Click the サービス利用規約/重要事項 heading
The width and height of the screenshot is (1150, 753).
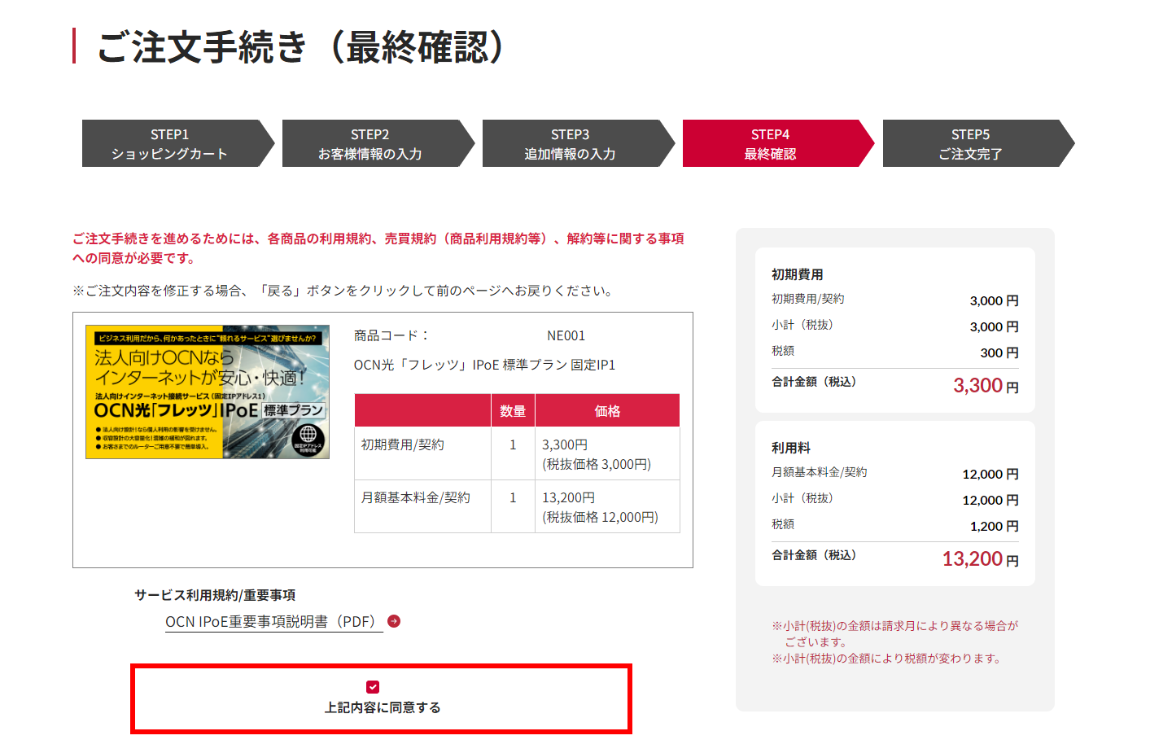(x=215, y=595)
